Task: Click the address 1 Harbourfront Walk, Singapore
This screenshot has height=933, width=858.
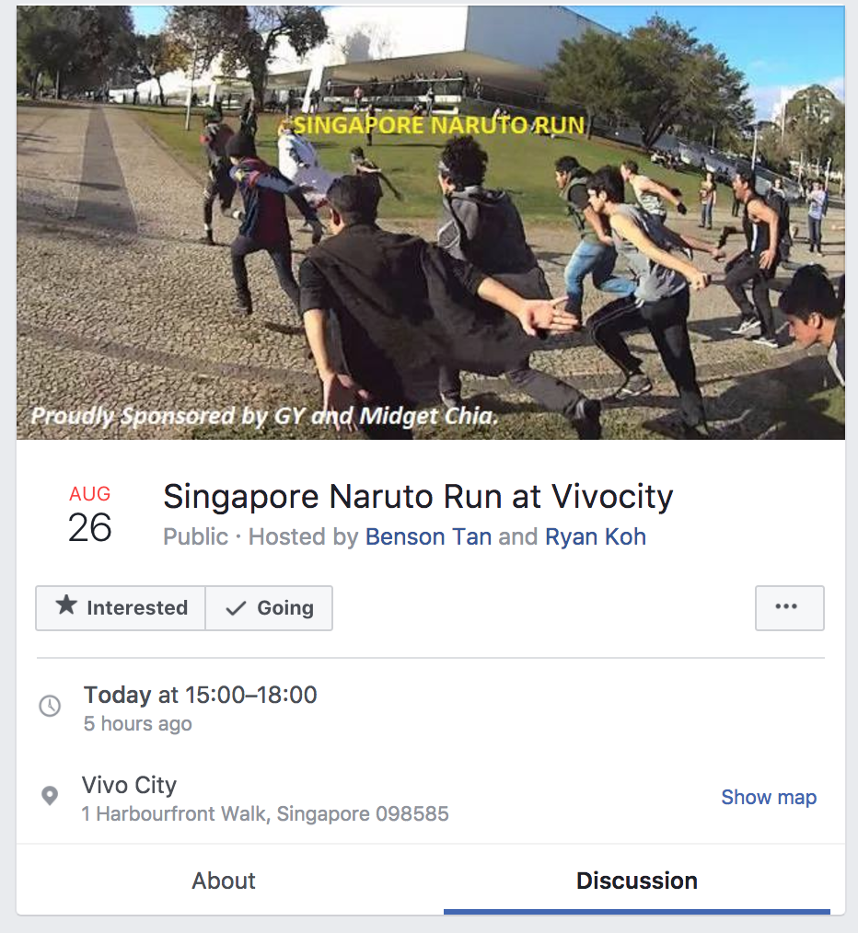Action: [x=265, y=813]
